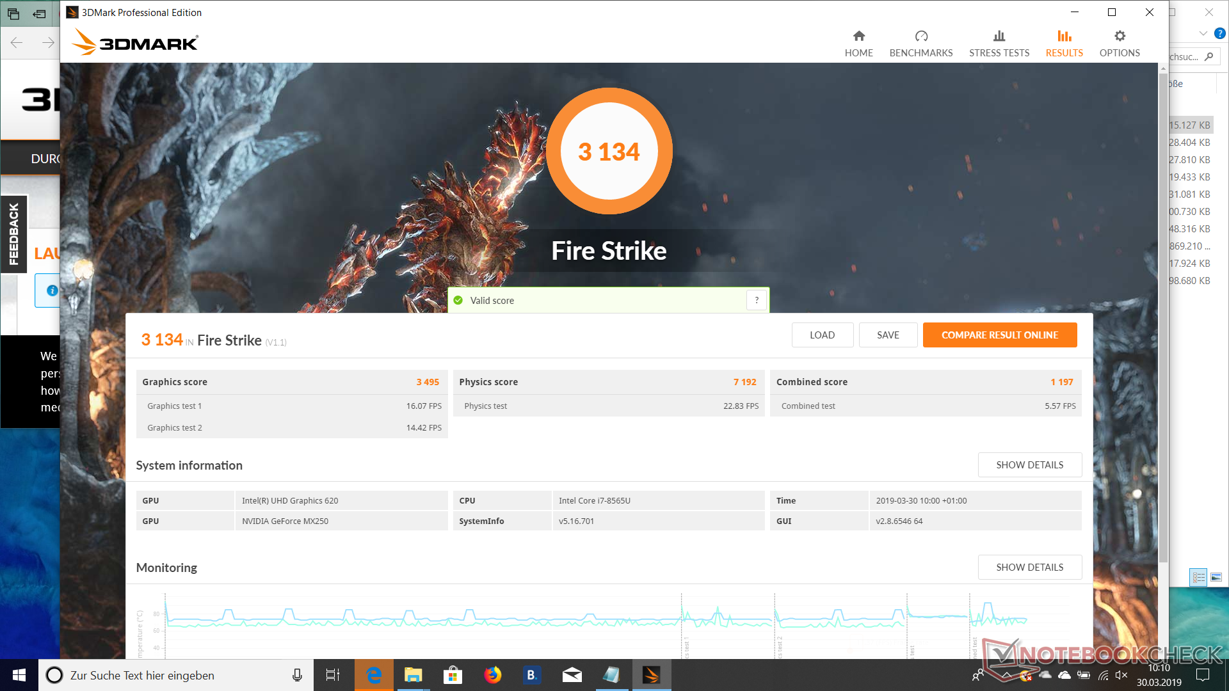The width and height of the screenshot is (1229, 691).
Task: Open Microsoft Edge from taskbar
Action: 374,675
